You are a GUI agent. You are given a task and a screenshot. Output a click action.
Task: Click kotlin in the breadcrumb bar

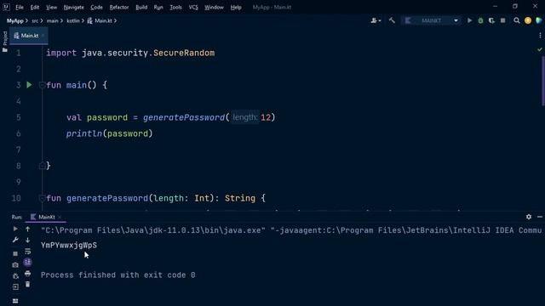(x=72, y=20)
